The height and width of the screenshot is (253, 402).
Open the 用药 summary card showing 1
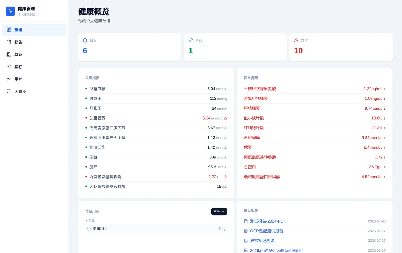235,47
